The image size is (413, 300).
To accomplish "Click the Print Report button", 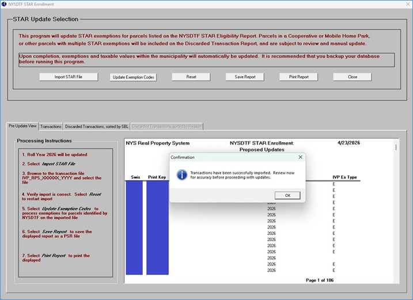I will click(x=299, y=77).
